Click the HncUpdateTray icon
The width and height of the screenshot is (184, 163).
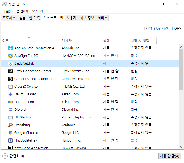[10, 140]
